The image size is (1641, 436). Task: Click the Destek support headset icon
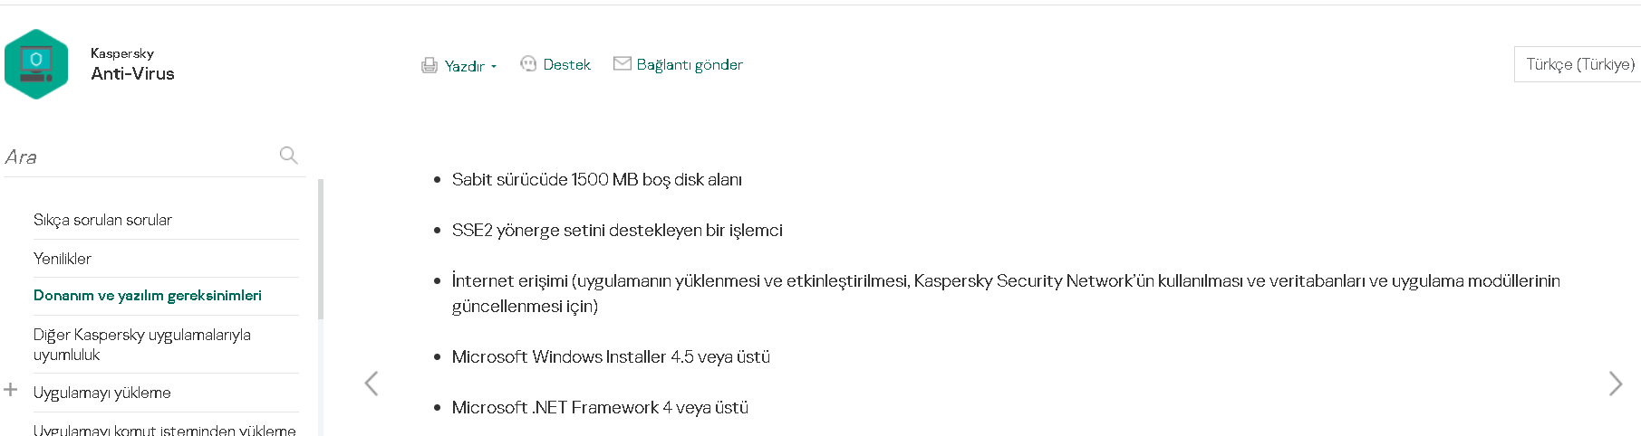point(528,63)
